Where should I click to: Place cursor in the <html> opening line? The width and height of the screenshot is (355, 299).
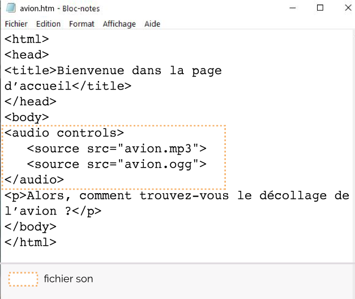(x=27, y=39)
